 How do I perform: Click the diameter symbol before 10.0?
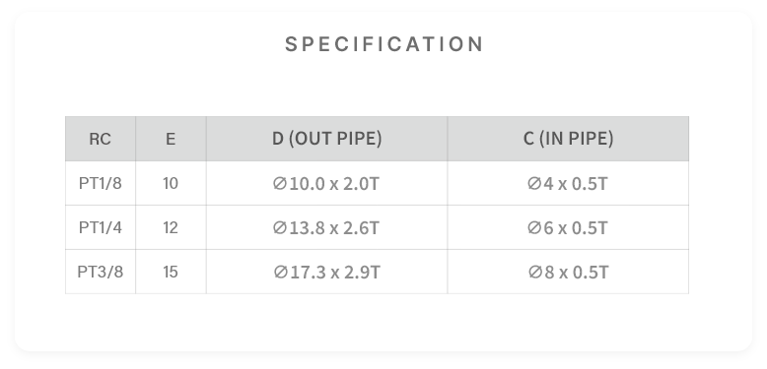280,184
